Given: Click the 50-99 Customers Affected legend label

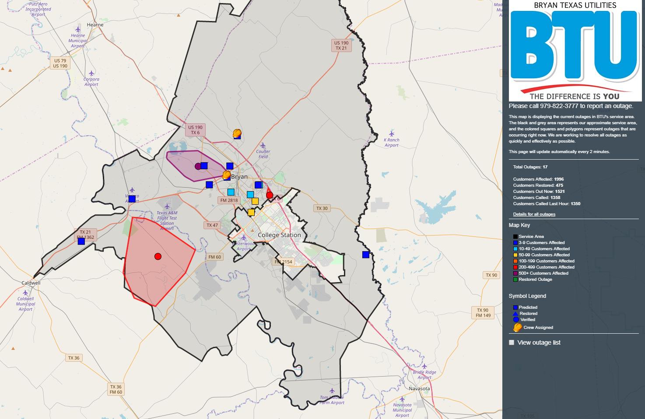Looking at the screenshot, I should (544, 255).
